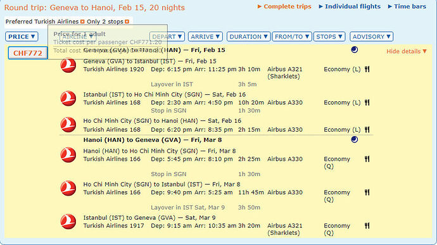The image size is (437, 245).
Task: Click Turkish Airlines logo for SGN to Istanbul leg
Action: click(x=68, y=188)
